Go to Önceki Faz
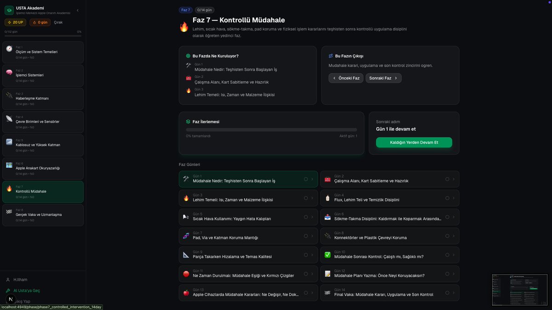The image size is (552, 310). coord(346,78)
